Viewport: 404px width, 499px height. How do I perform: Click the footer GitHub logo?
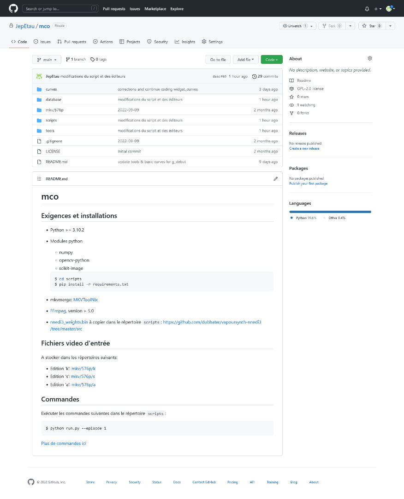pyautogui.click(x=31, y=482)
